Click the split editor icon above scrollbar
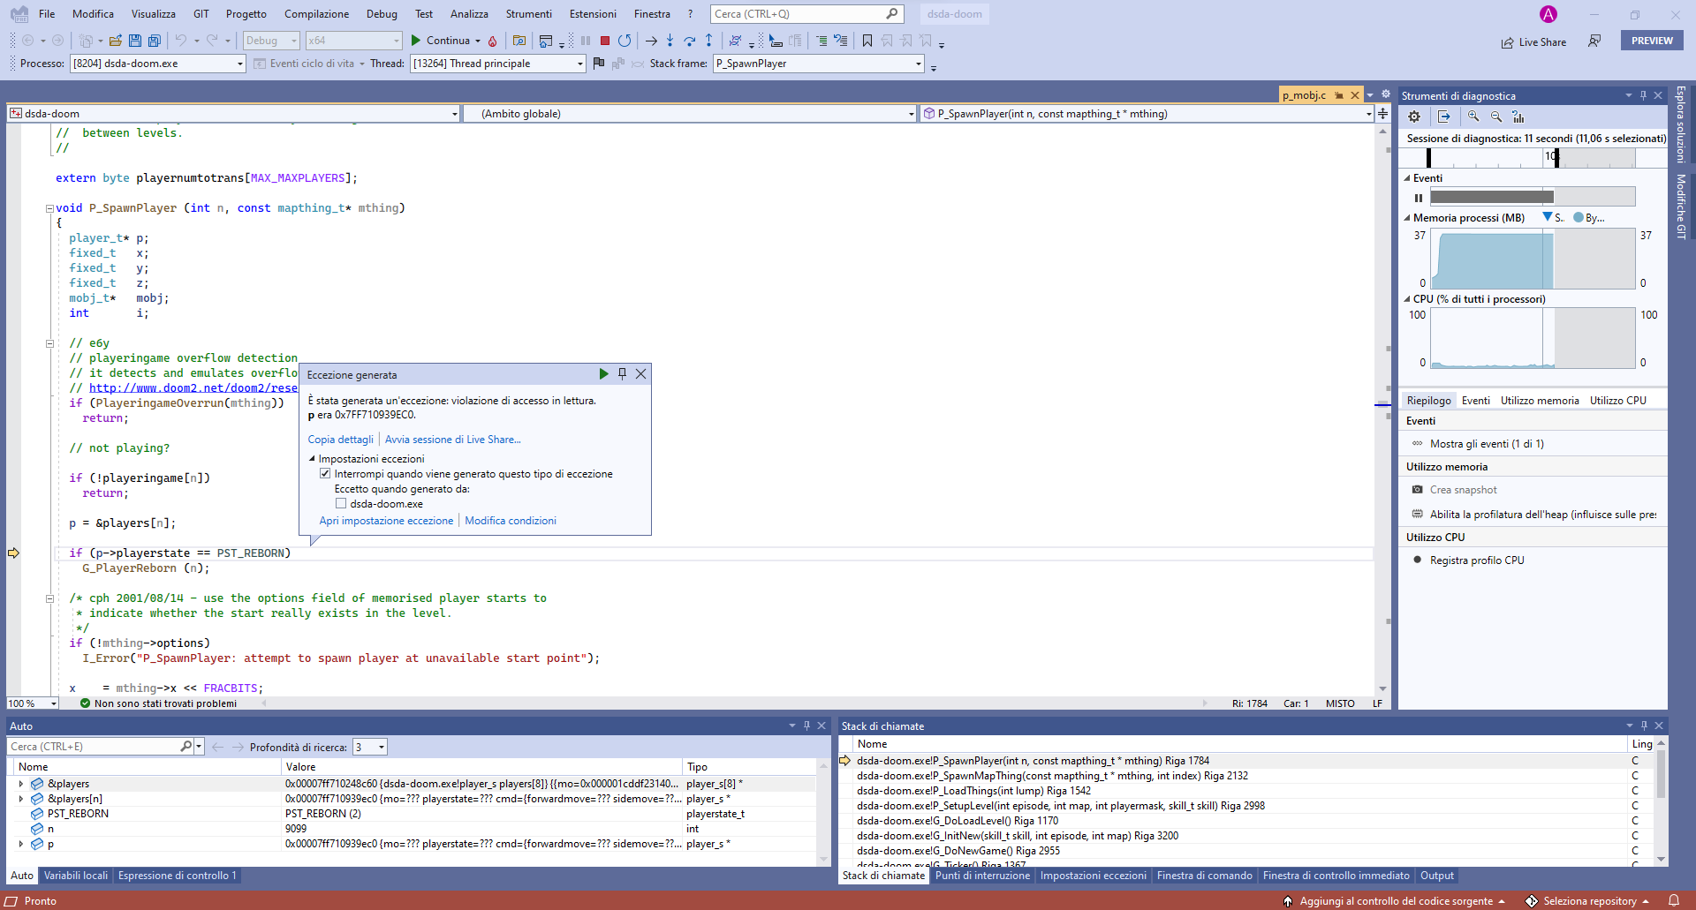The image size is (1696, 910). (x=1382, y=114)
